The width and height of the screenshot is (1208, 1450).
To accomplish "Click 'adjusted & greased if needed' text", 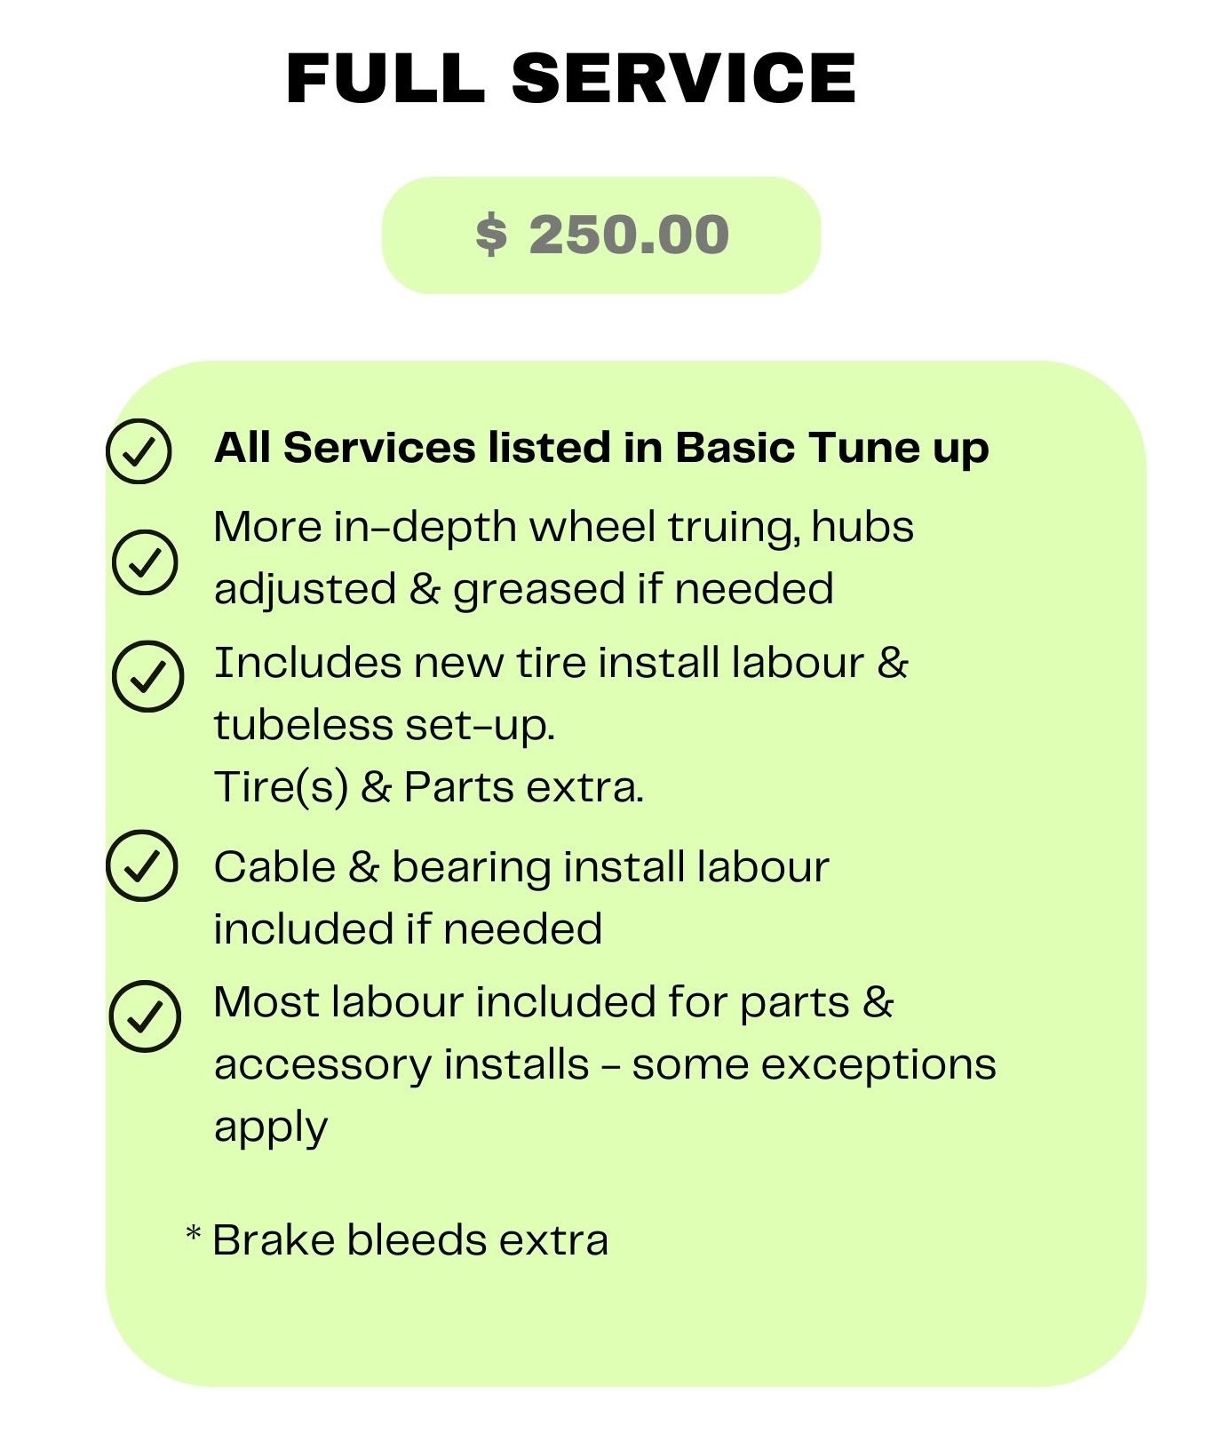I will coord(524,591).
